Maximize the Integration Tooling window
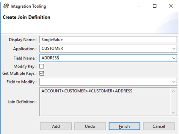This screenshot has height=134, width=179. [155, 6]
